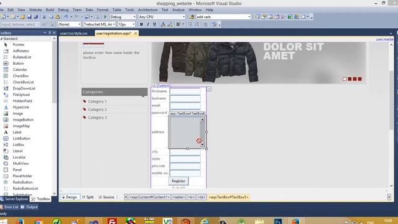
Task: Open the Output tab
Action: (x=29, y=207)
